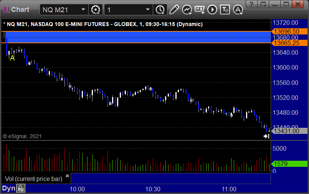Open the symbol settings gear icon
Viewport: 309px width, 194px height.
tap(96, 10)
